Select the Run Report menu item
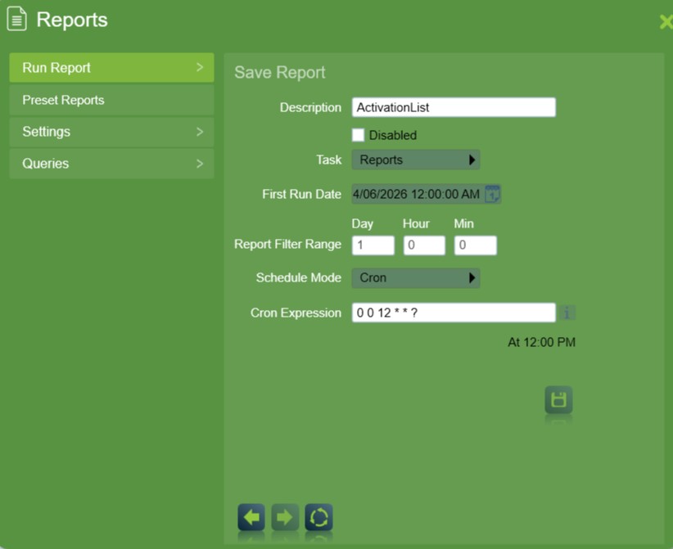This screenshot has width=673, height=549. [111, 68]
